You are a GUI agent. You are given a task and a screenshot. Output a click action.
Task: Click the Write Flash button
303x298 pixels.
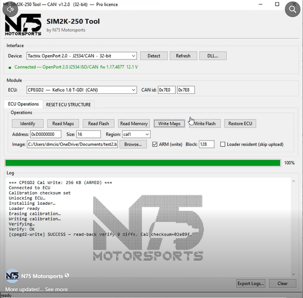(204, 124)
